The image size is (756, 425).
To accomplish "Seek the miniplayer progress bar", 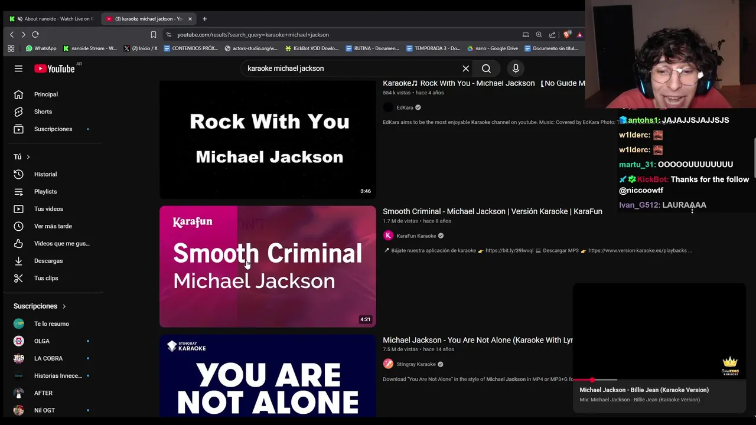I will click(659, 380).
